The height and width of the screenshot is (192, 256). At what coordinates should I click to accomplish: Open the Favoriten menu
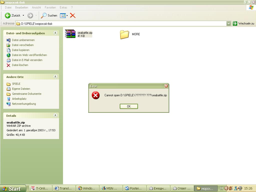pos(50,7)
